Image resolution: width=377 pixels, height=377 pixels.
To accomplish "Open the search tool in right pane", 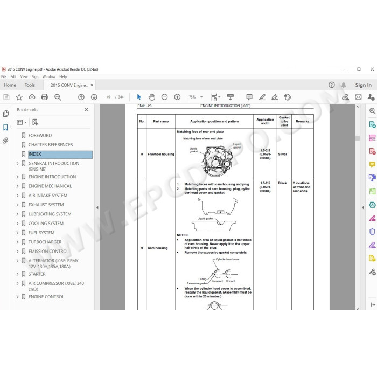I will (x=372, y=111).
